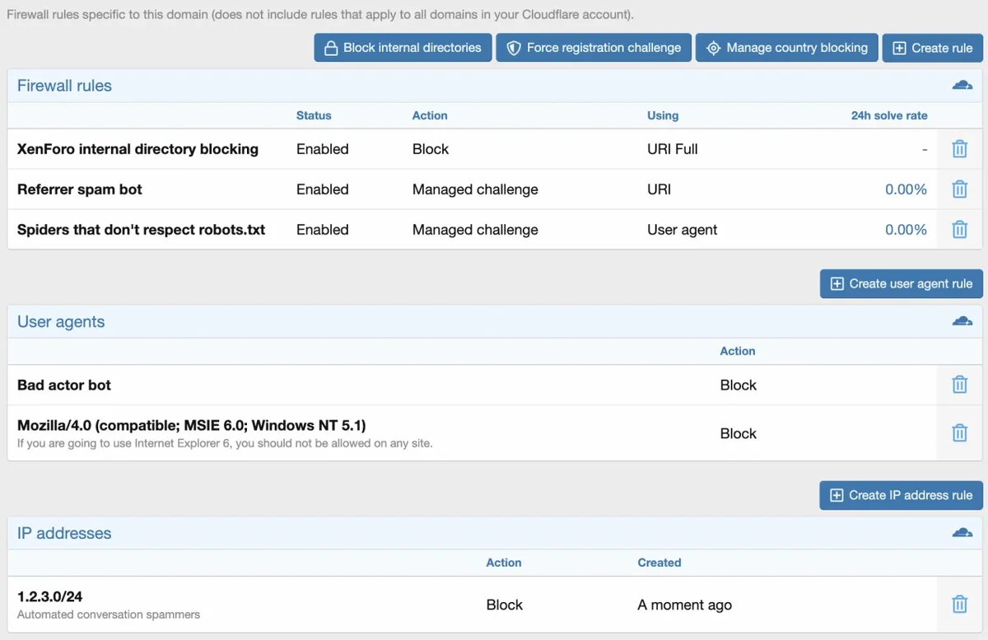Image resolution: width=988 pixels, height=640 pixels.
Task: Select the 1.2.3.0/24 IP address entry
Action: pyautogui.click(x=49, y=596)
